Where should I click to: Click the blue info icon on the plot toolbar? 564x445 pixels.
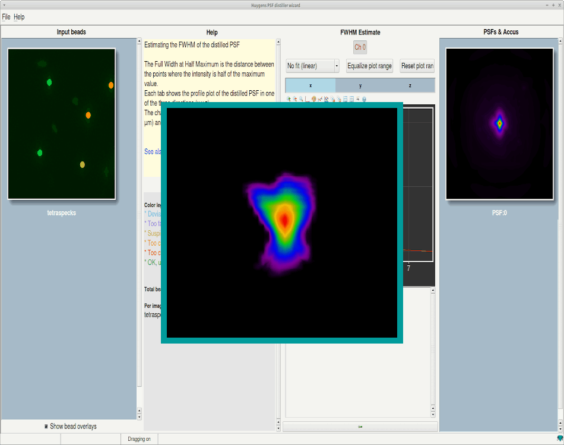364,99
